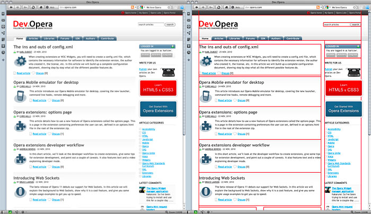Open Opera Labs link in left window header
Viewport: 371px width, 214px height.
pos(156,13)
